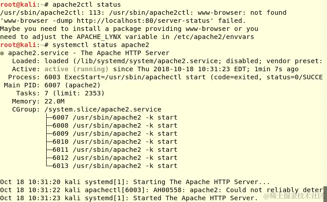This screenshot has height=202, width=327.
Task: Click the AH00558 warning log entry
Action: [161, 190]
